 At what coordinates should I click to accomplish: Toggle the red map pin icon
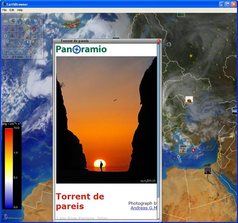(34, 29)
